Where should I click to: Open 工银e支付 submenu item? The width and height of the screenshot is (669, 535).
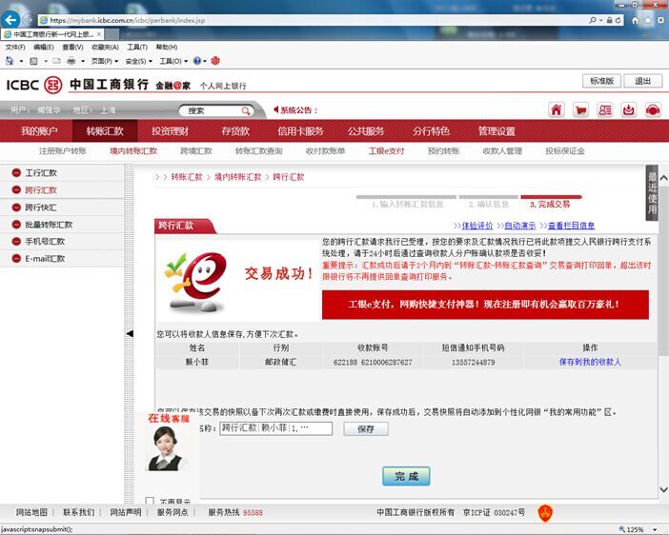[386, 151]
